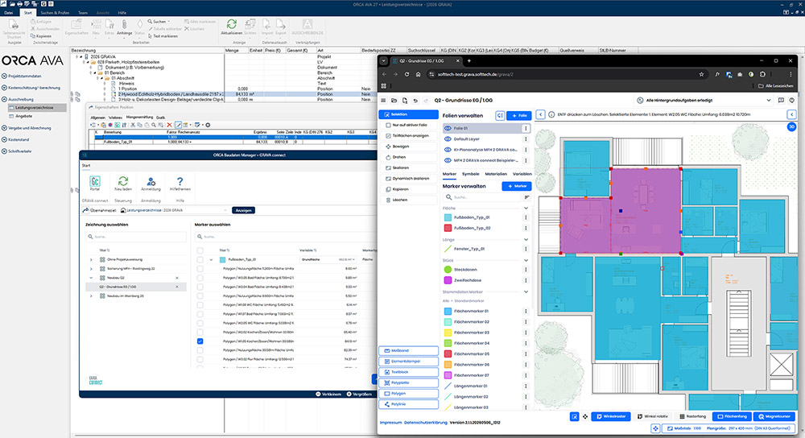Uncheck Teilflächen anzeigen
Image resolution: width=805 pixels, height=438 pixels.
(388, 136)
